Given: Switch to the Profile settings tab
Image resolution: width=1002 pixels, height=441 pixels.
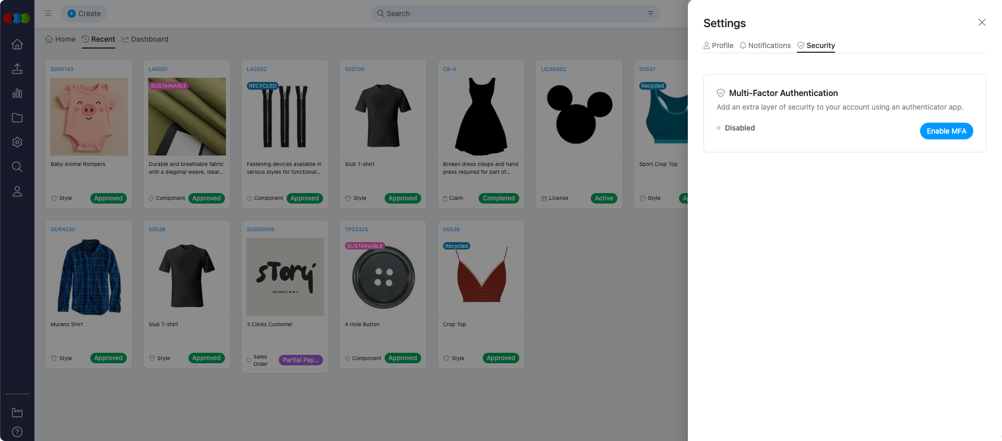Looking at the screenshot, I should pyautogui.click(x=718, y=45).
